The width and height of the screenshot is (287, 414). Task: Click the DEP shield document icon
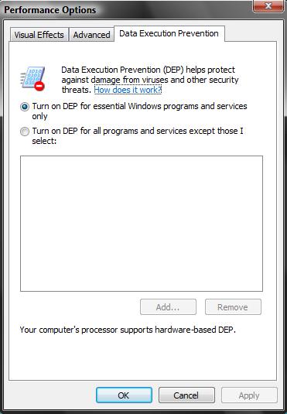pyautogui.click(x=32, y=78)
